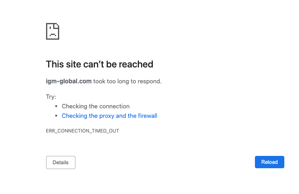Screen dimensions: 299x194
Task: Click the bullet dot before Checking the connection
Action: click(56, 106)
